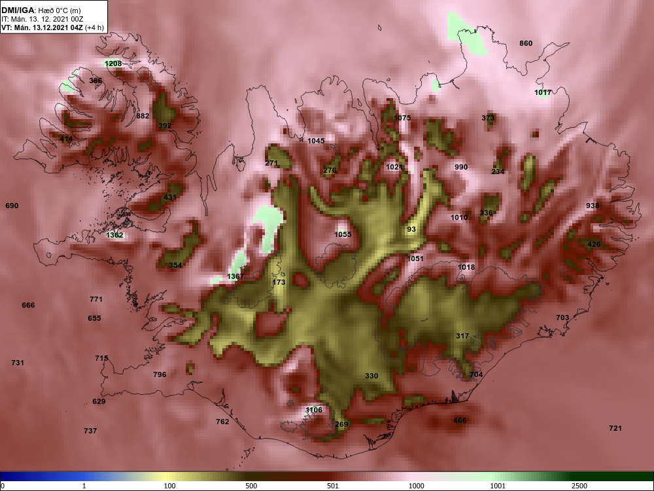Image resolution: width=654 pixels, height=491 pixels.
Task: Select the 690 value over the sea
Action: (x=12, y=206)
